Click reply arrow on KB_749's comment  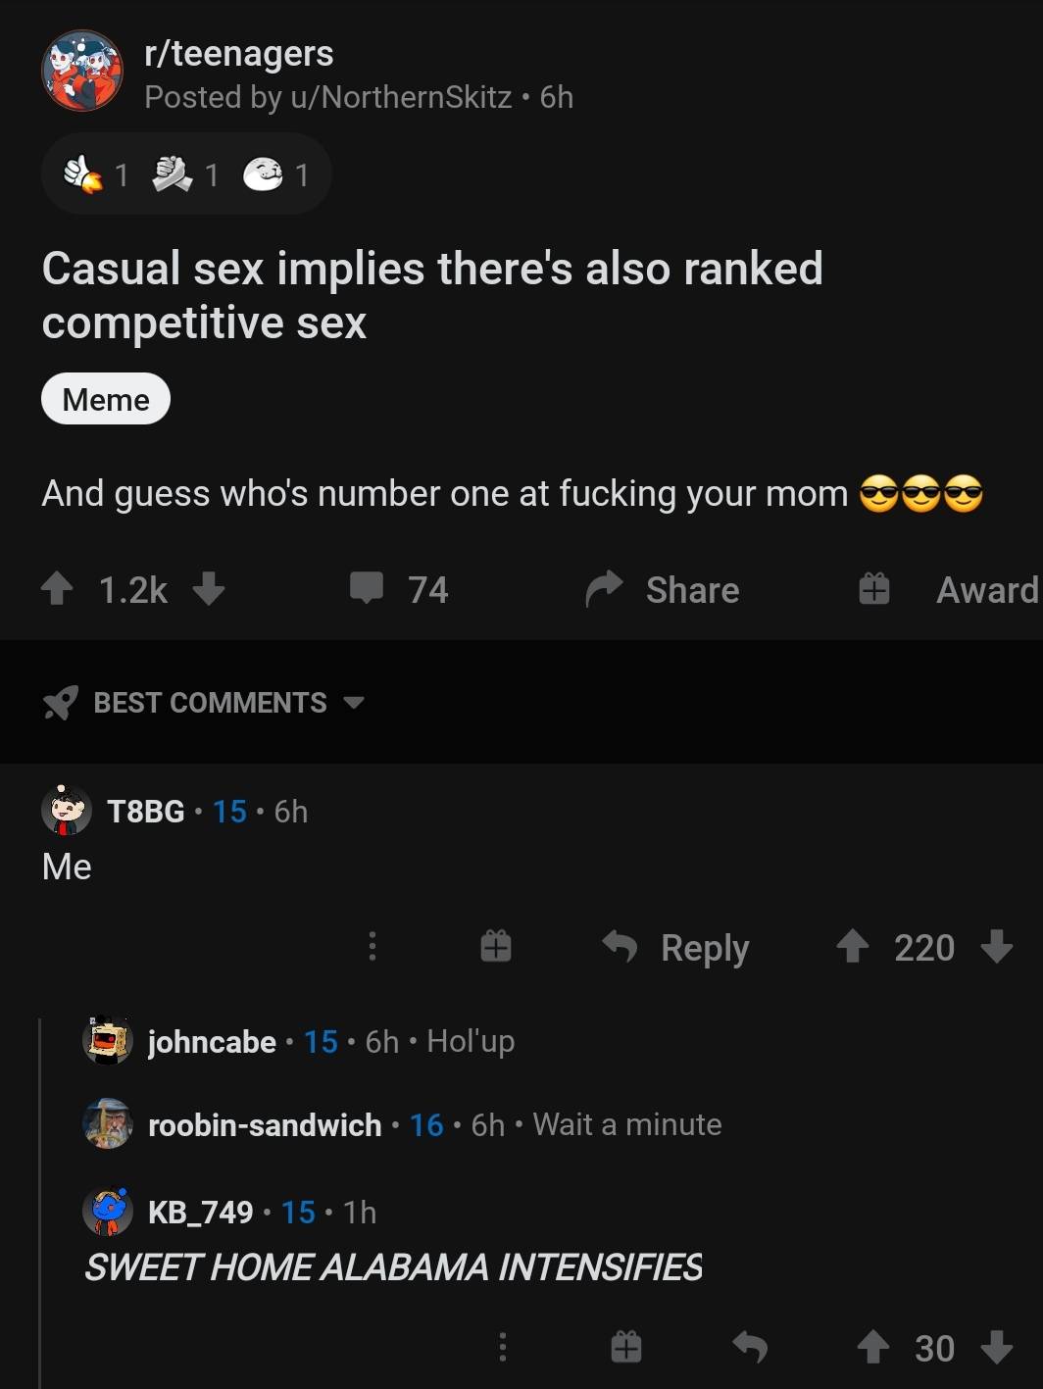coord(750,1347)
